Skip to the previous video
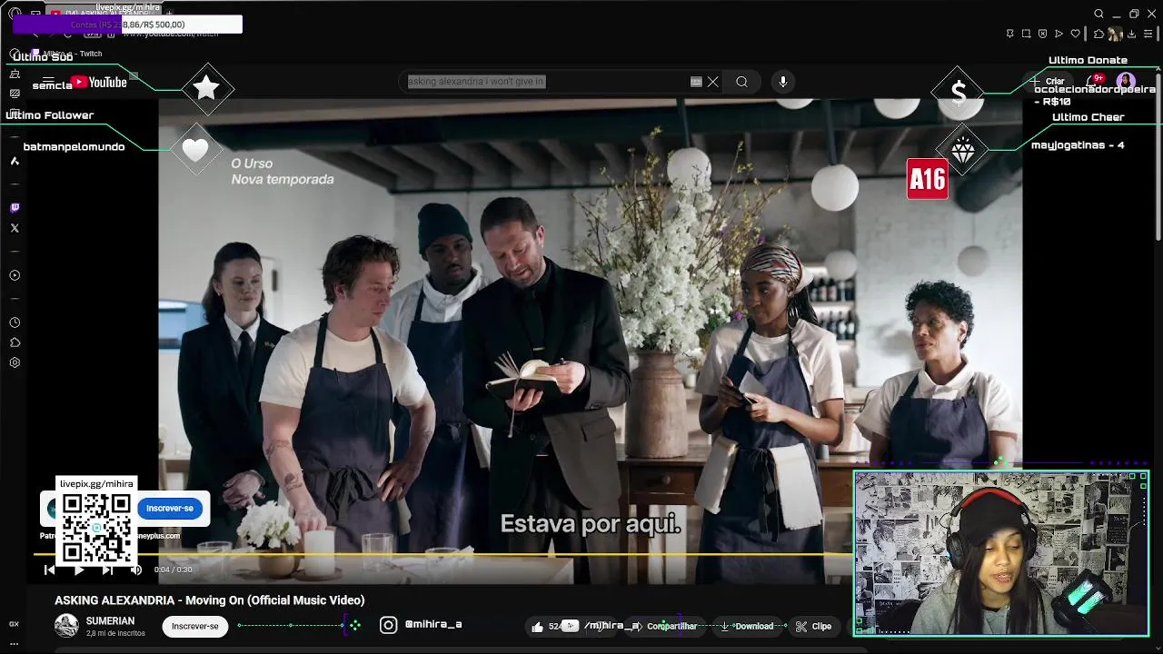Viewport: 1163px width, 654px height. tap(49, 570)
